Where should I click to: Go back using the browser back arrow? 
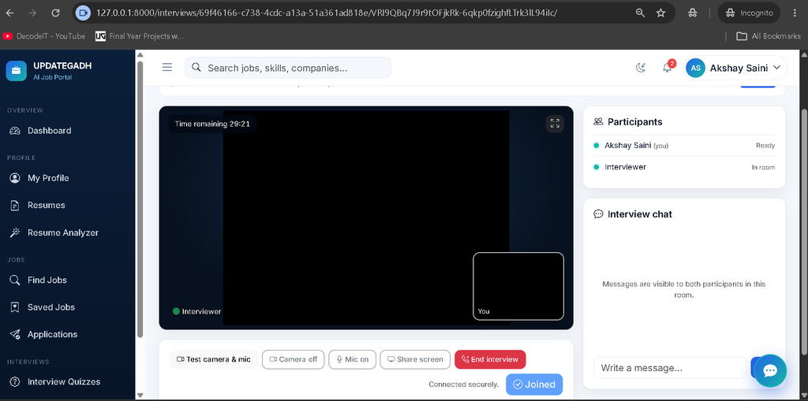click(9, 13)
